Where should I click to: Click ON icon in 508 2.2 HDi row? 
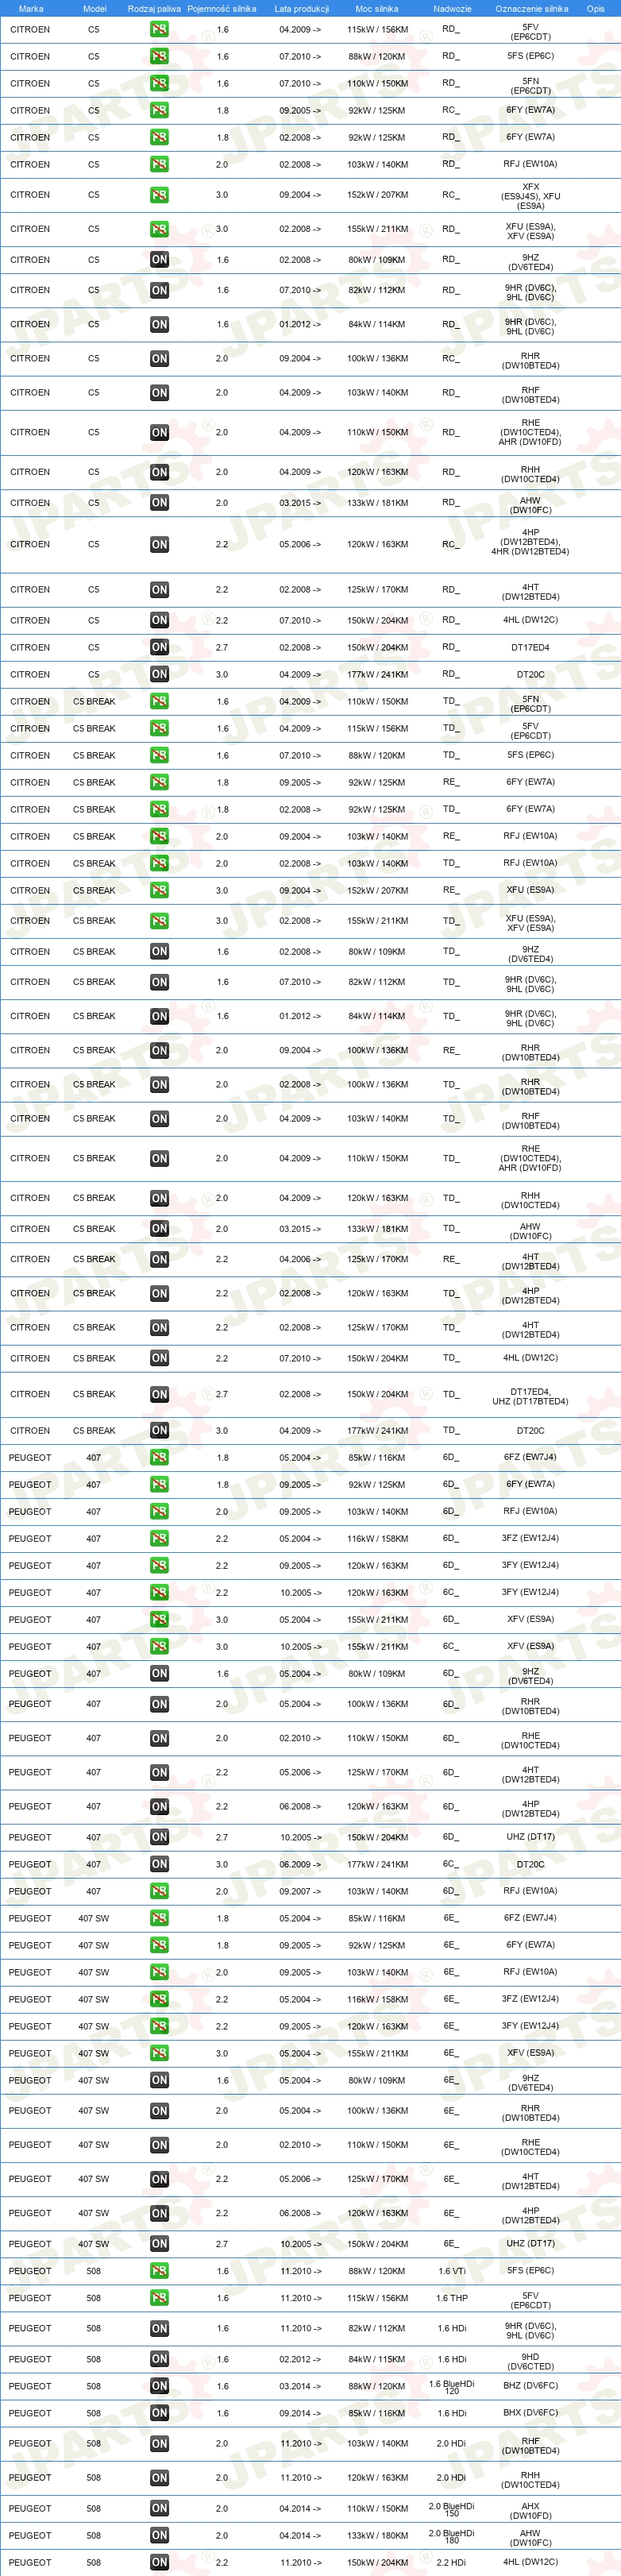click(x=159, y=2563)
